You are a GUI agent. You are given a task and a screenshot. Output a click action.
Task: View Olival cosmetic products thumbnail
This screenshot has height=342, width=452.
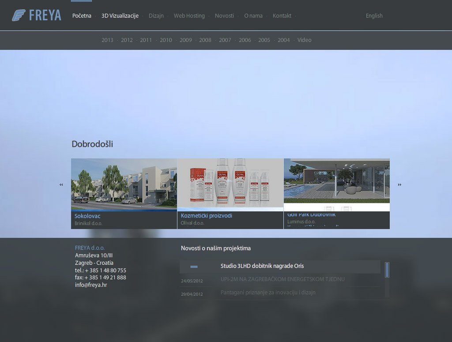tap(230, 183)
